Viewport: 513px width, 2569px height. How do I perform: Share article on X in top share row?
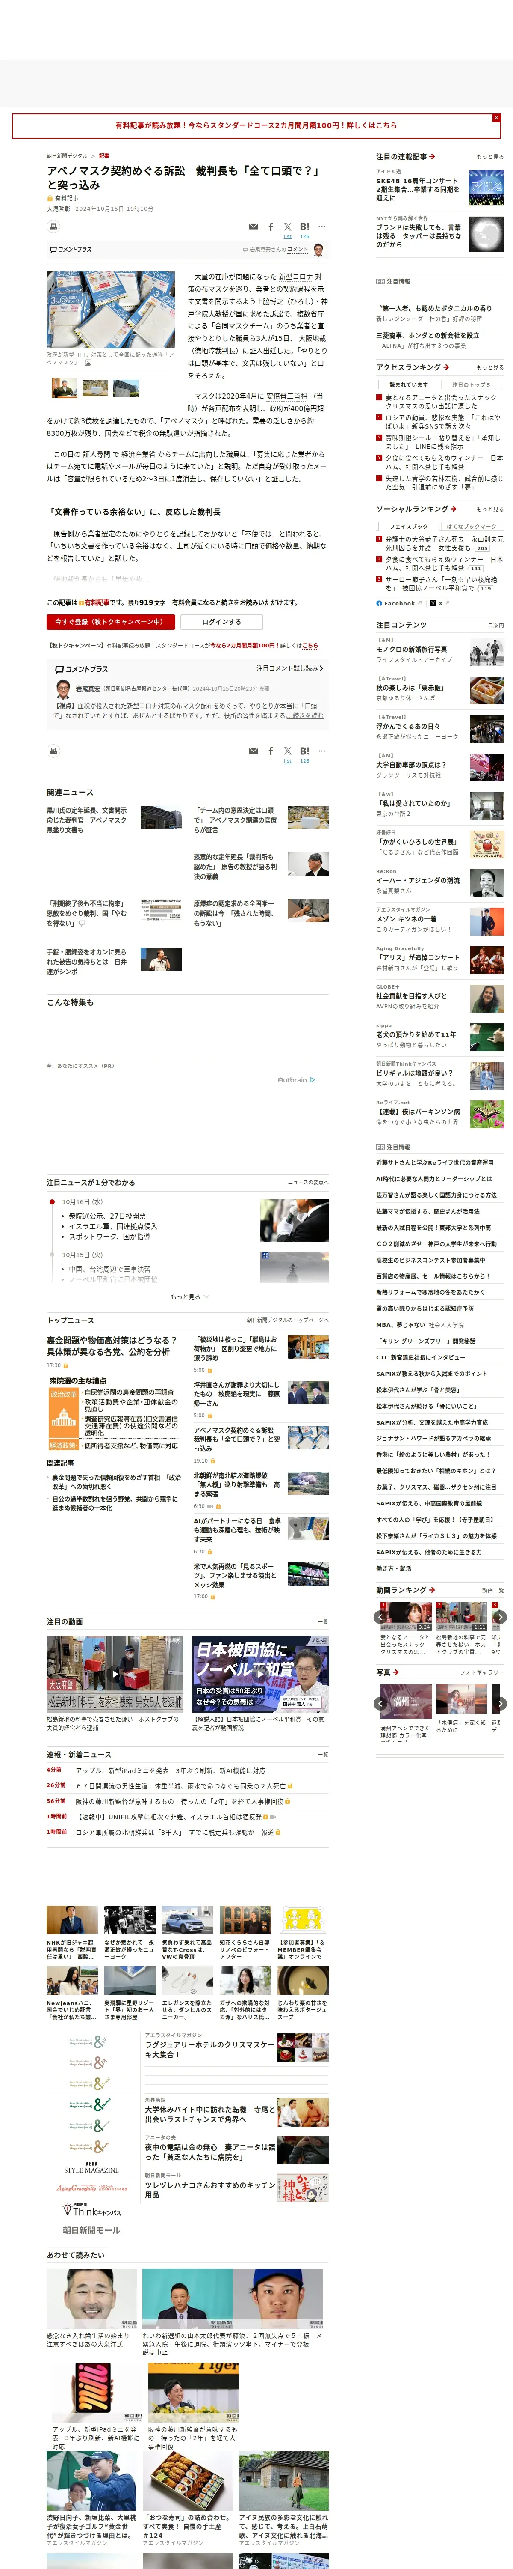pos(287,227)
